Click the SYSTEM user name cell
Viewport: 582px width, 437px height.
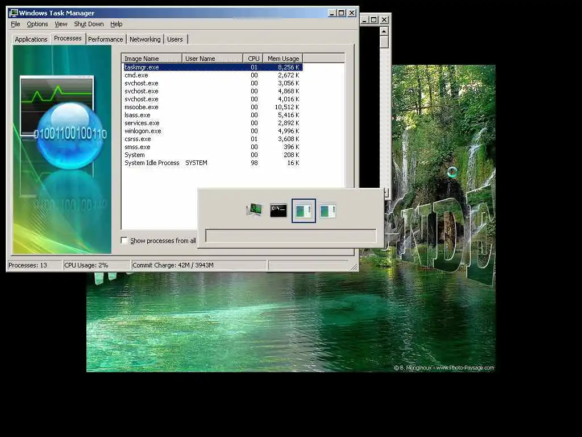point(196,163)
